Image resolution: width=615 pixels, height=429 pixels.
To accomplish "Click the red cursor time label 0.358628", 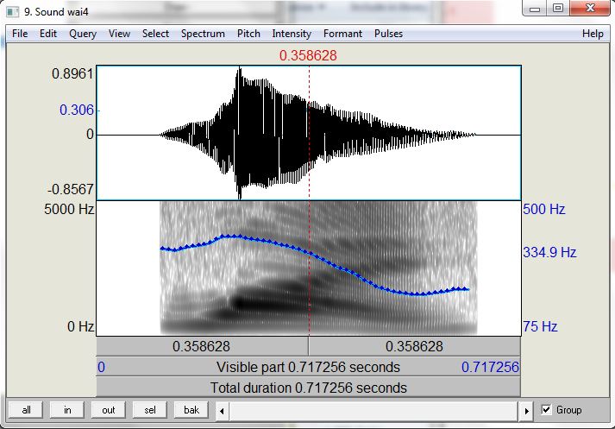I will coord(308,55).
